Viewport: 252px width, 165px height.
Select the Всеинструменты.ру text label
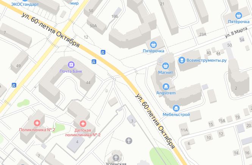click(207, 60)
